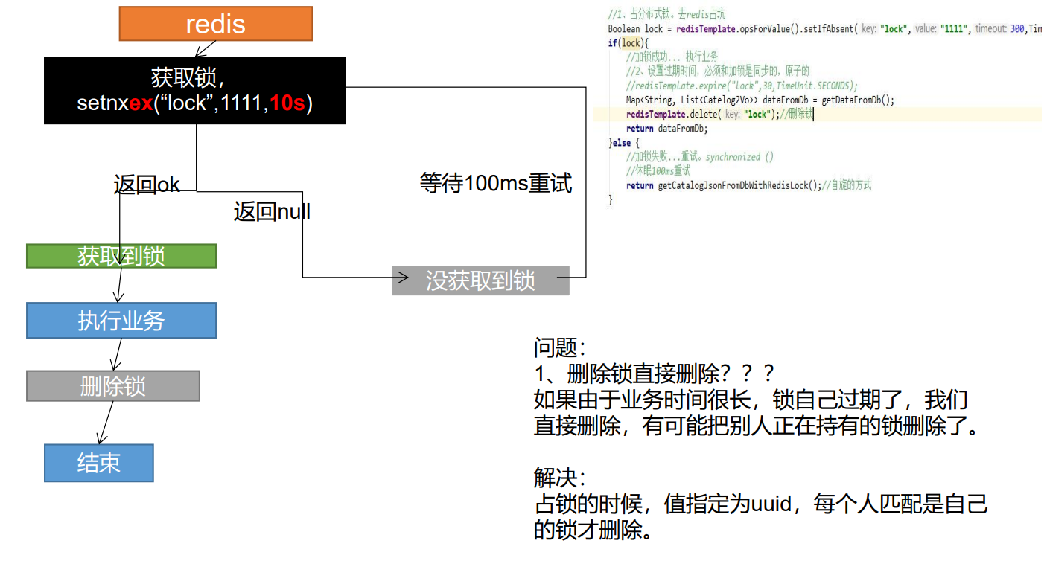Select the "return getCatalogJsonFromDbWithRedisLock();" line
1044x561 pixels.
748,185
